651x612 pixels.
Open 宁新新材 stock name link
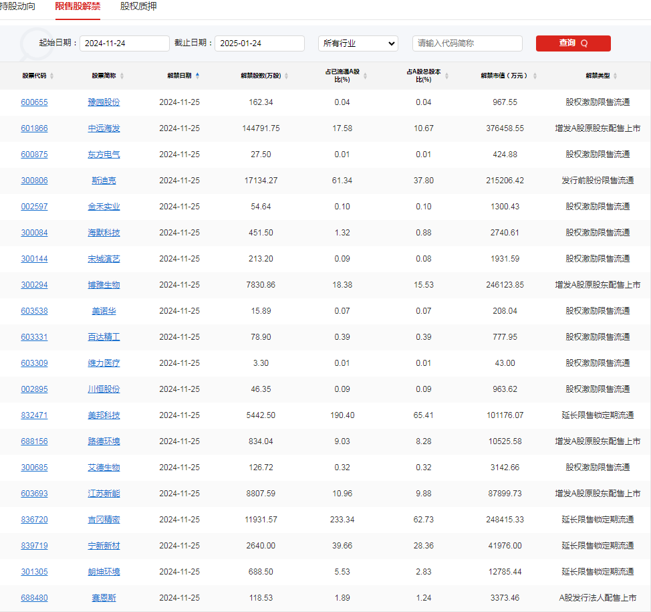(104, 546)
